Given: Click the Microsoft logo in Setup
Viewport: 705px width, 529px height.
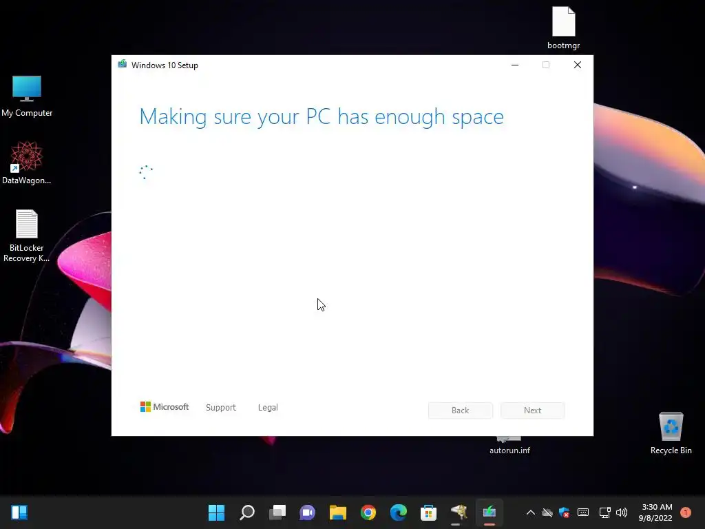Looking at the screenshot, I should (165, 407).
